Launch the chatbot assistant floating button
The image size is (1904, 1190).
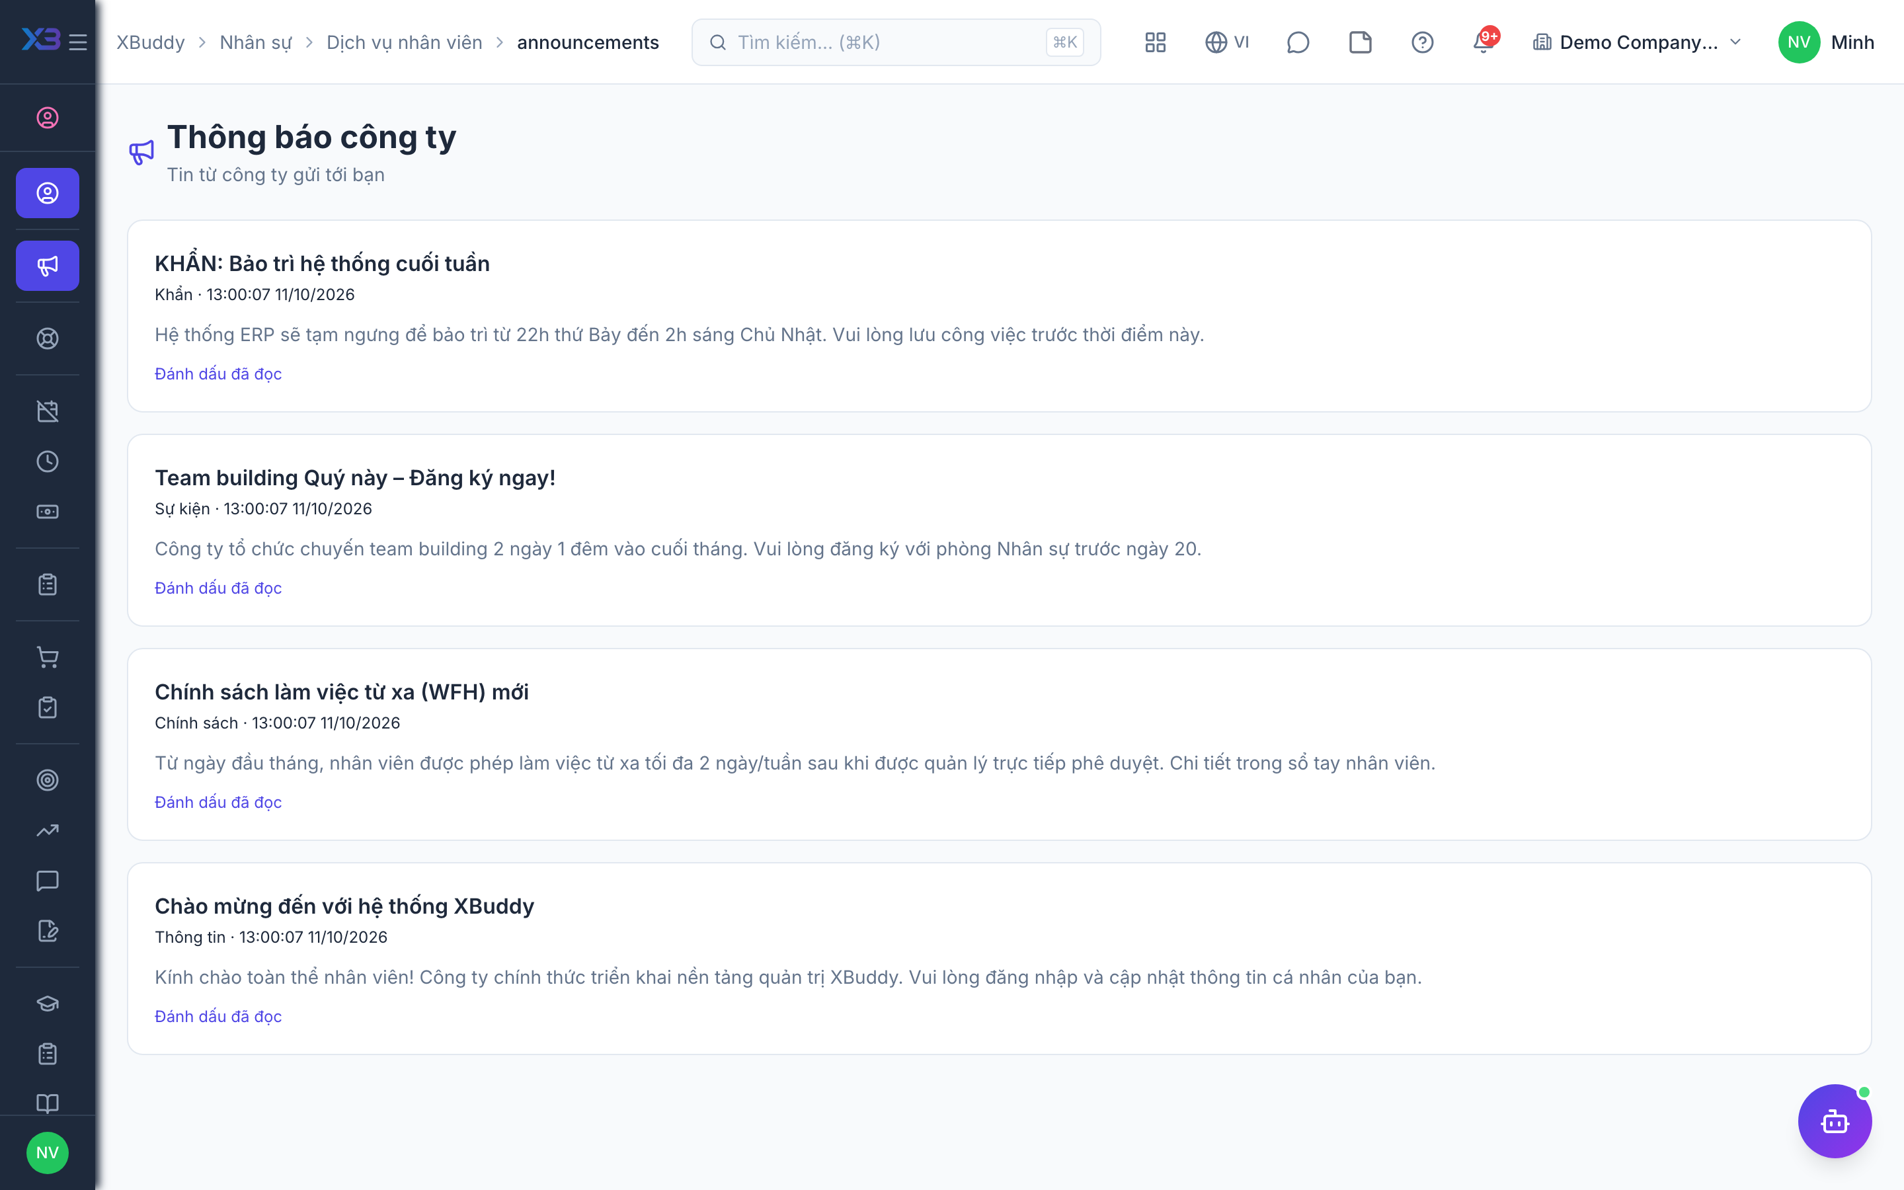click(1835, 1121)
